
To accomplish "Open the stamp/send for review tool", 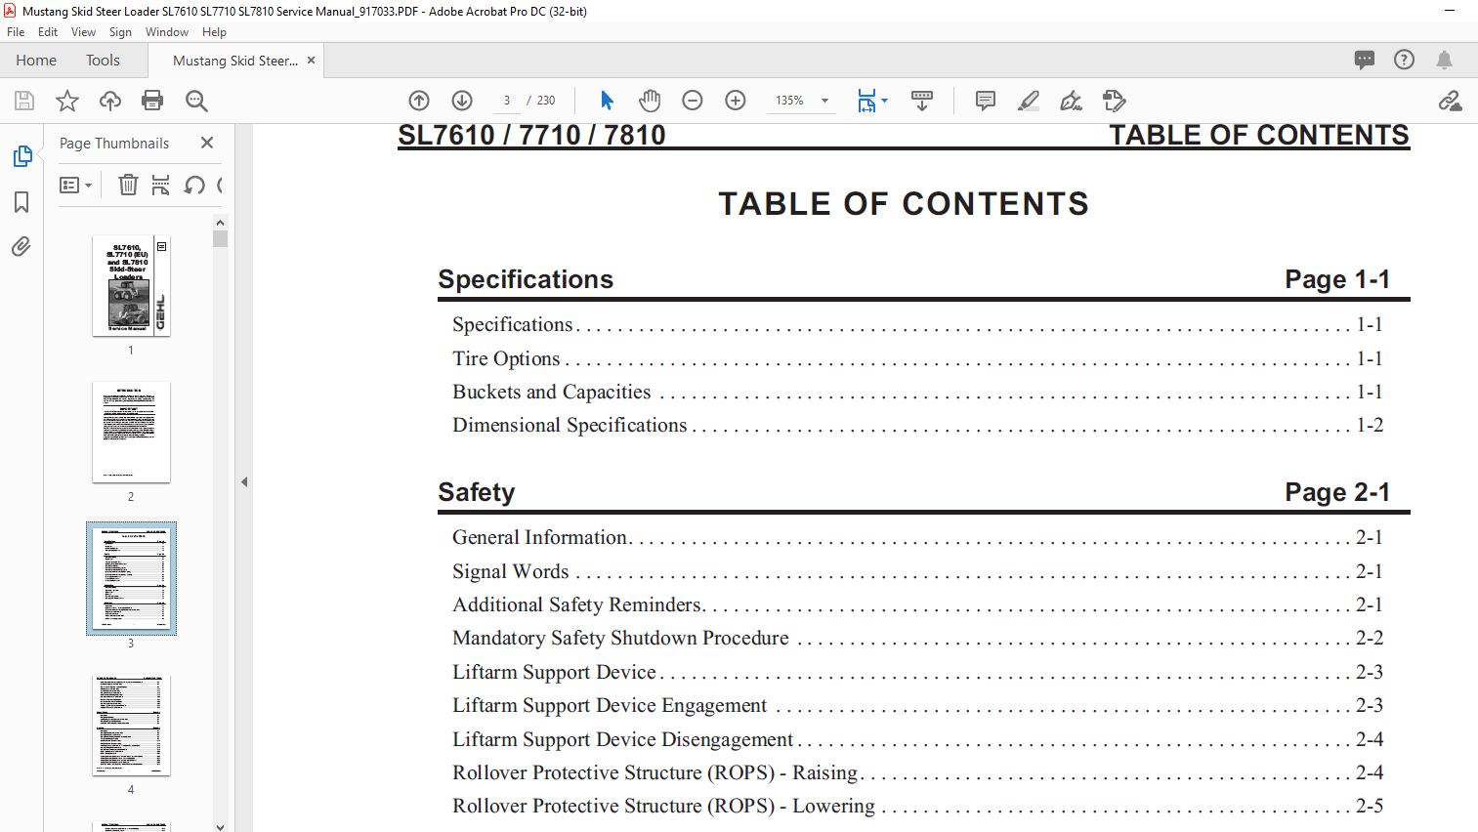I will pyautogui.click(x=1115, y=101).
